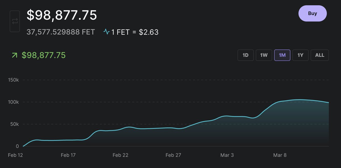
Task: Click the Feb 22 date marker
Action: [121, 155]
